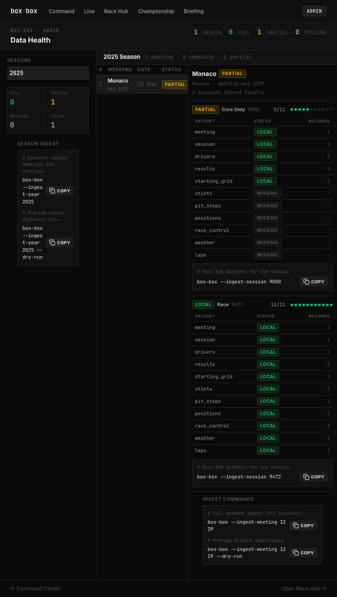Click the '2025 Season' heading
The height and width of the screenshot is (597, 337).
pyautogui.click(x=122, y=57)
